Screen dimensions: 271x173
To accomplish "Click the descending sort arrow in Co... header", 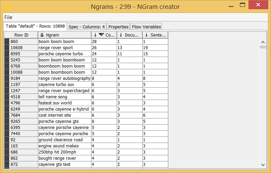I will point(101,35).
